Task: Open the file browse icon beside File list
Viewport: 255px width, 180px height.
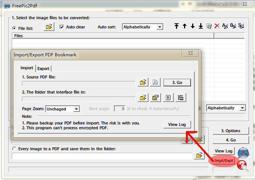Action: pyautogui.click(x=49, y=27)
